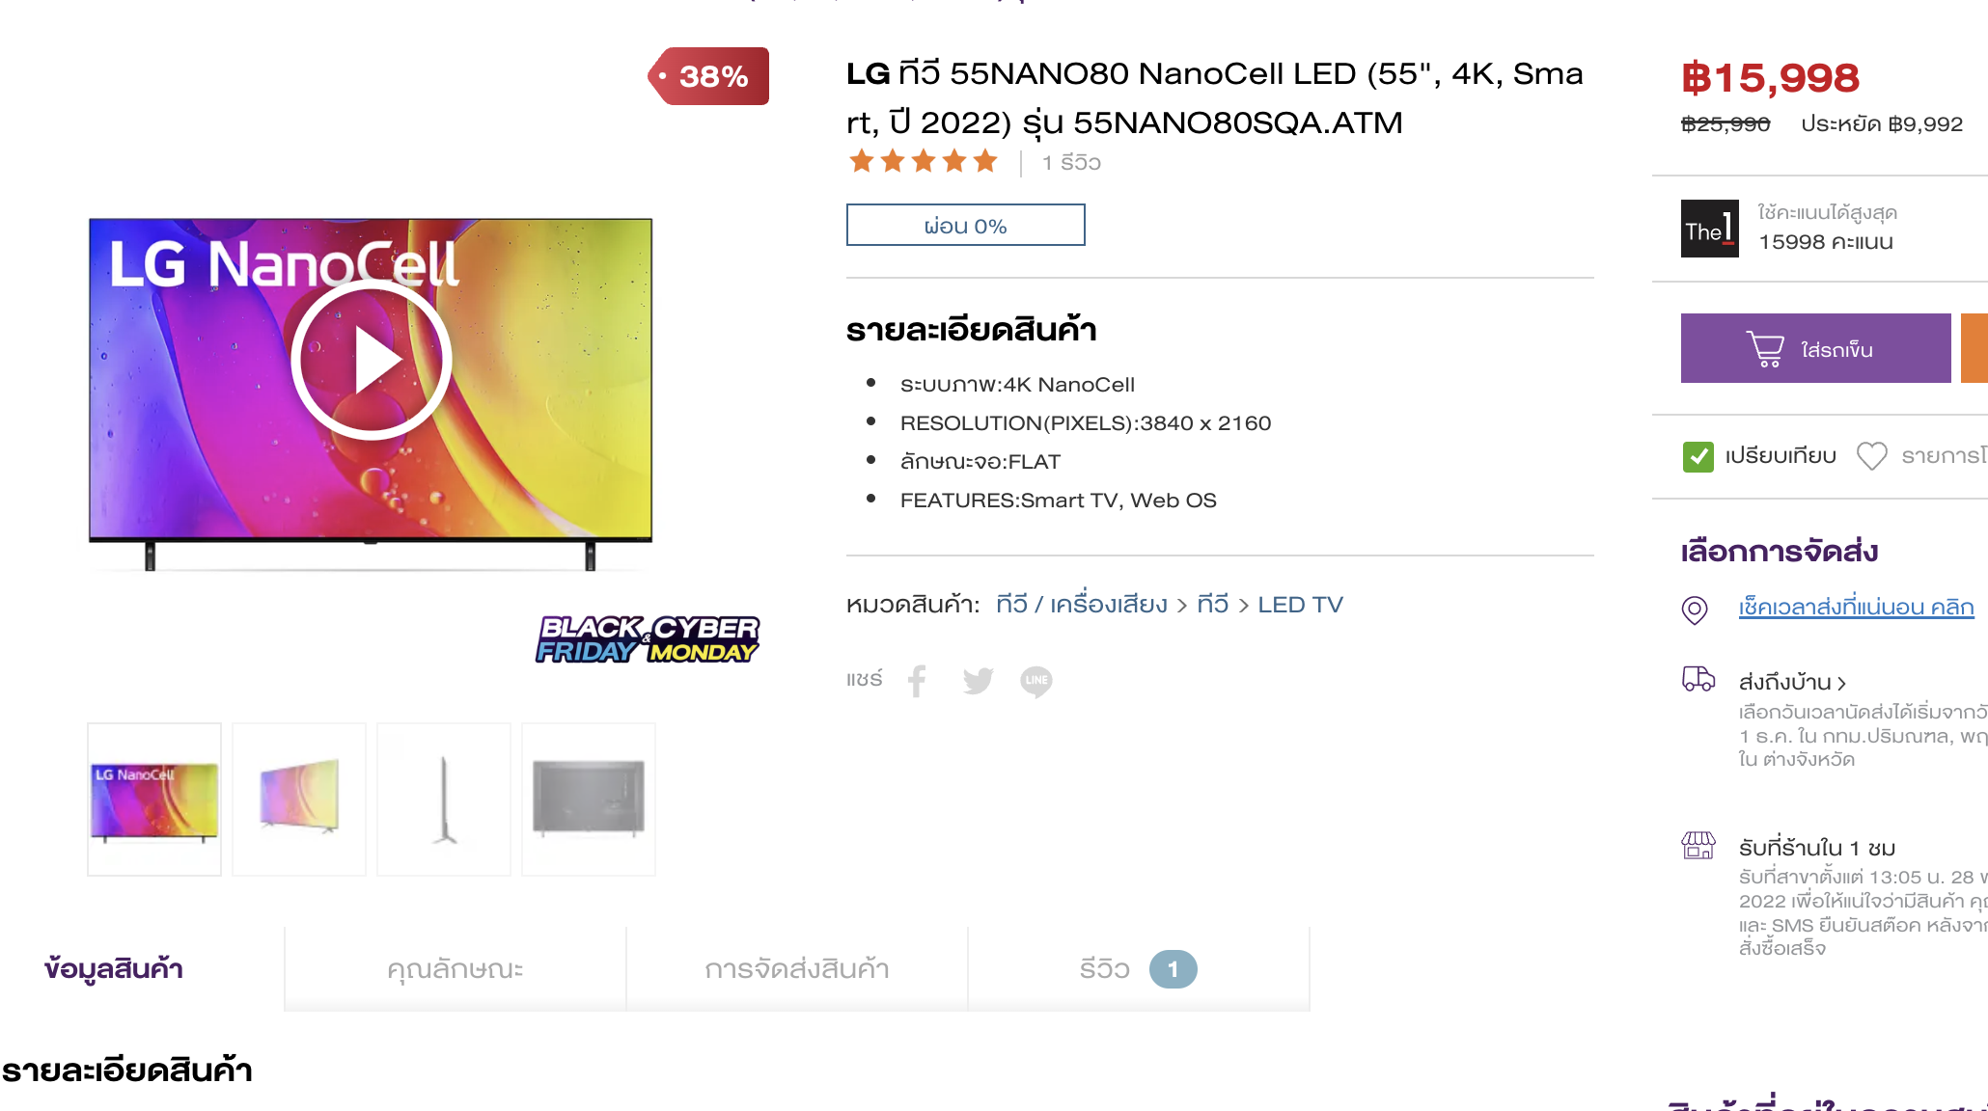Select the TV back view thumbnail
The width and height of the screenshot is (1988, 1111).
coord(589,799)
